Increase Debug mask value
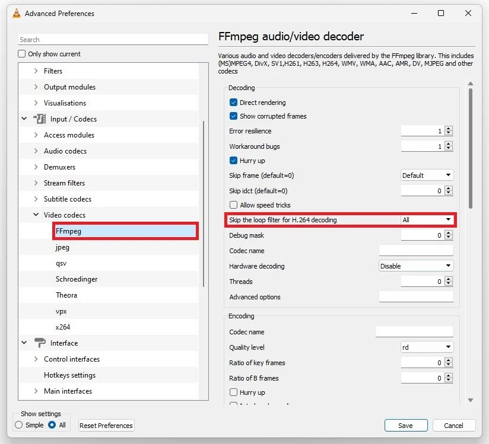489x444 pixels. point(449,233)
